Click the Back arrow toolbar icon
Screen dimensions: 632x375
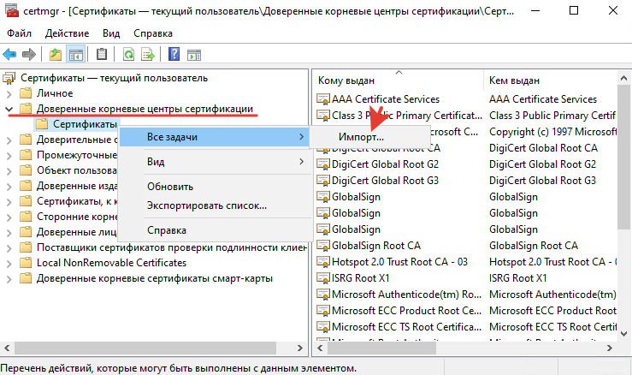(9, 54)
